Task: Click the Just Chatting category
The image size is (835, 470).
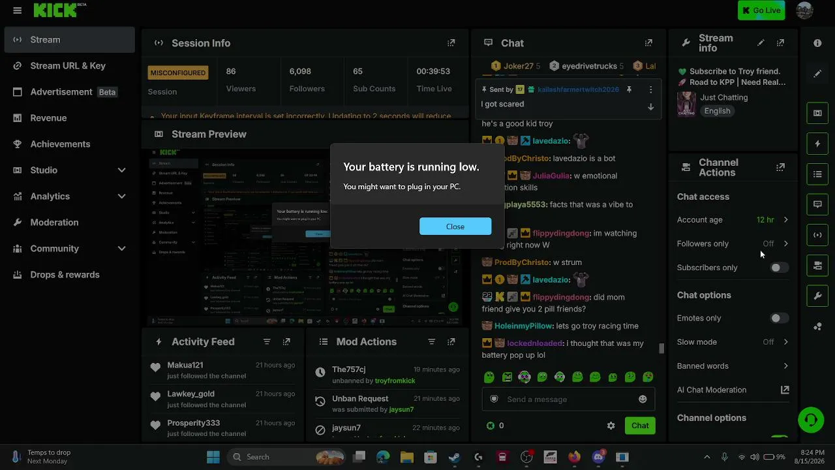Action: [x=724, y=98]
